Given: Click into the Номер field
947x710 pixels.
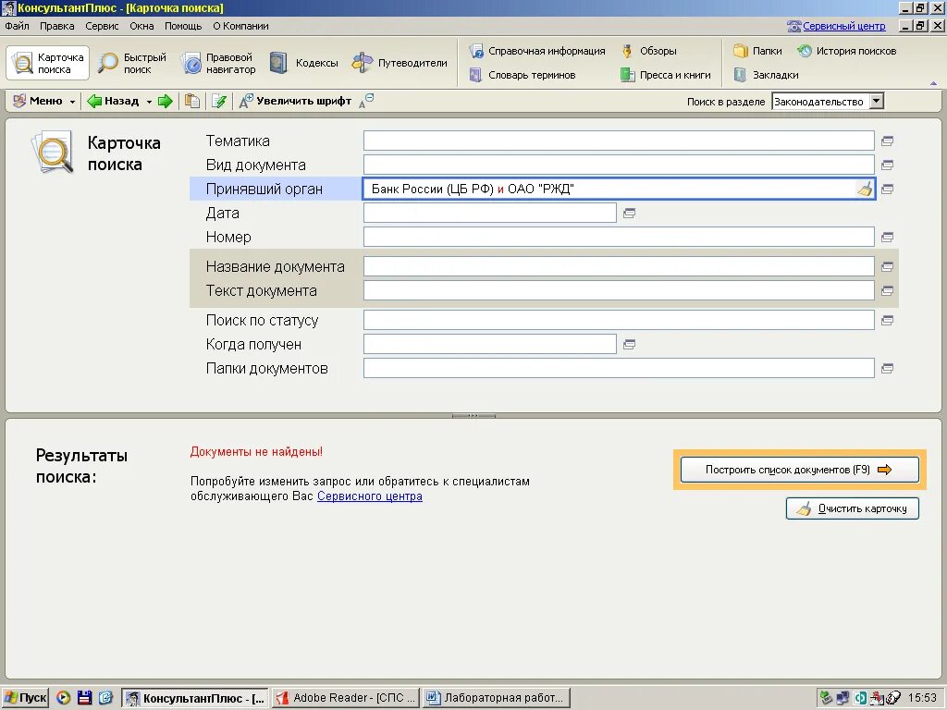Looking at the screenshot, I should click(x=619, y=237).
